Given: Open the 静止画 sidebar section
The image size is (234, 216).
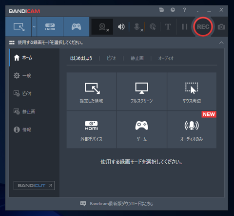Looking at the screenshot, I should click(34, 111).
